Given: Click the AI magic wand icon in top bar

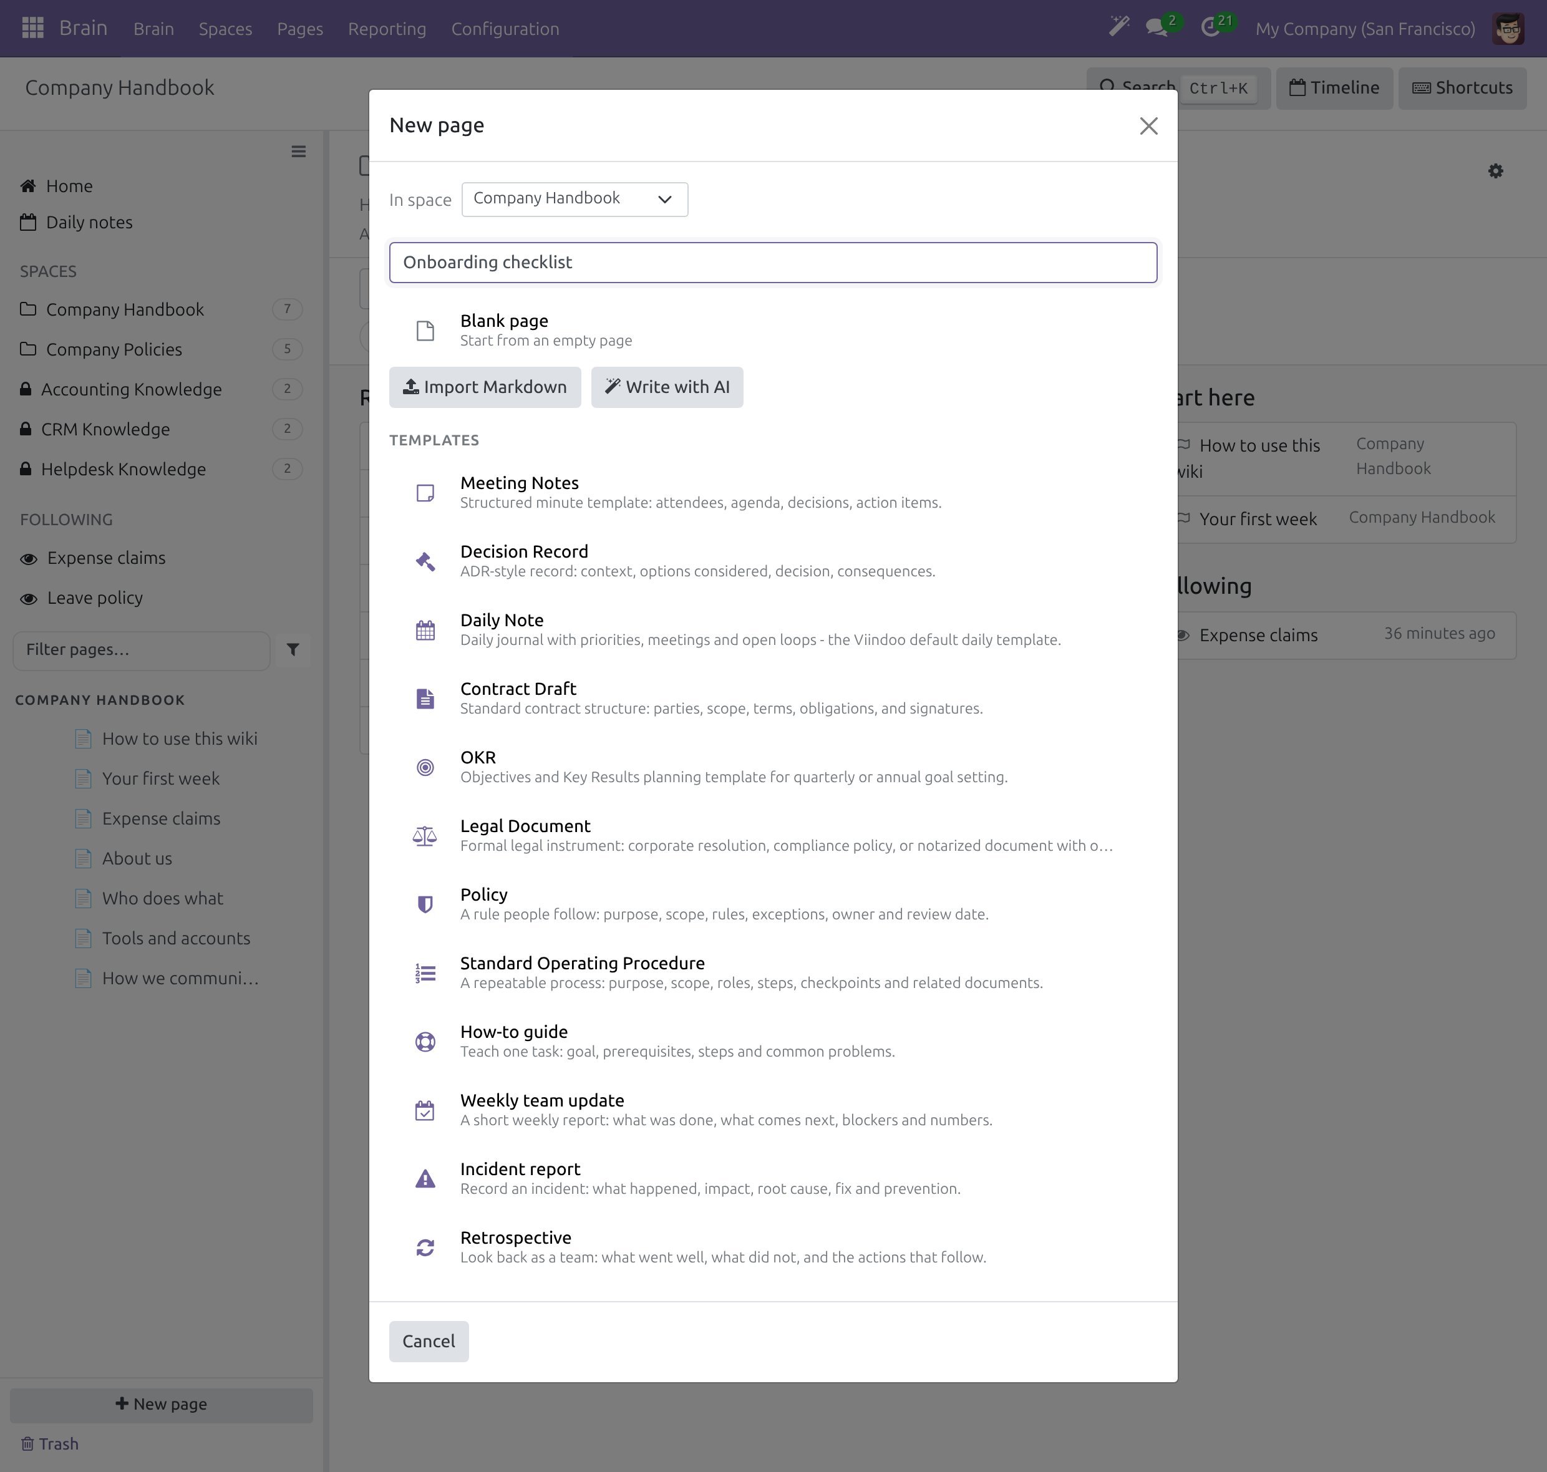Looking at the screenshot, I should pos(1118,28).
